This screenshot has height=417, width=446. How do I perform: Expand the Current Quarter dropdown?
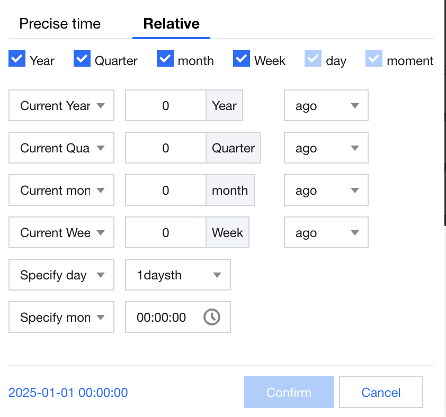(61, 148)
